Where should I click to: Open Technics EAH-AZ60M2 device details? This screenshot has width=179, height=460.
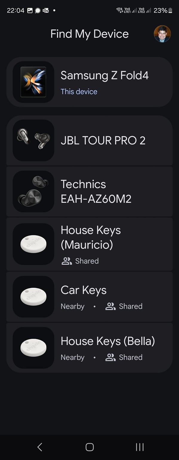pos(89,192)
